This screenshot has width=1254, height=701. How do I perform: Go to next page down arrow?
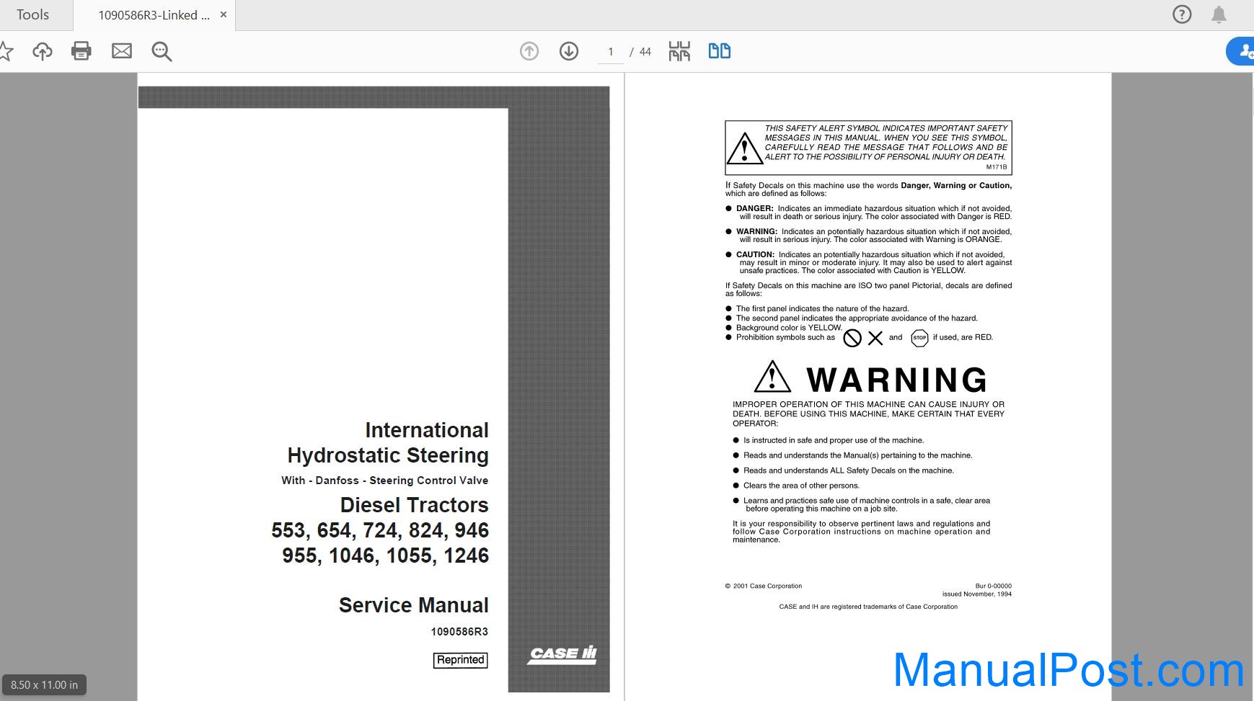[569, 51]
